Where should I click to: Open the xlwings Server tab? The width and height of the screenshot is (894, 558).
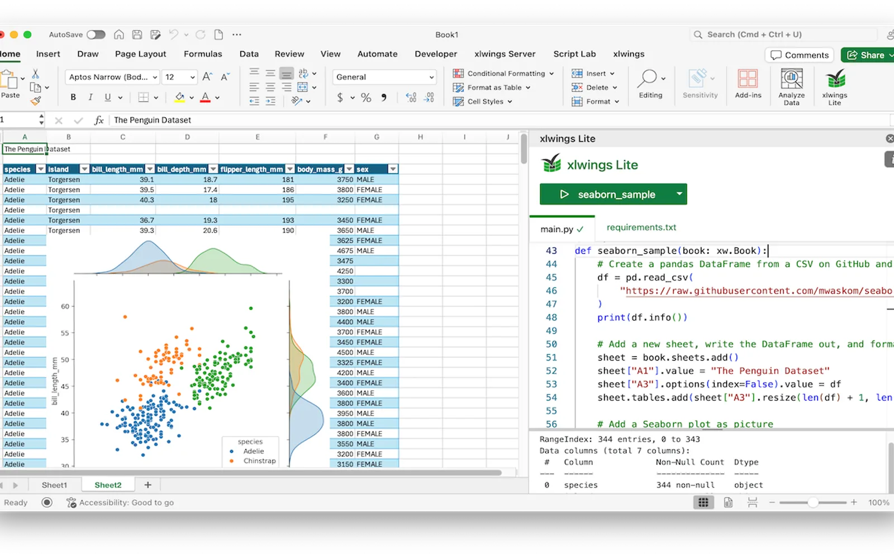pyautogui.click(x=505, y=54)
